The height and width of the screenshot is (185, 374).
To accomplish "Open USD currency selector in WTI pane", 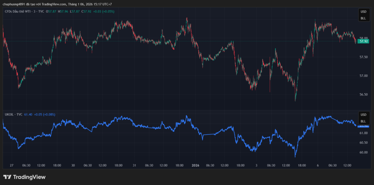I will (363, 12).
